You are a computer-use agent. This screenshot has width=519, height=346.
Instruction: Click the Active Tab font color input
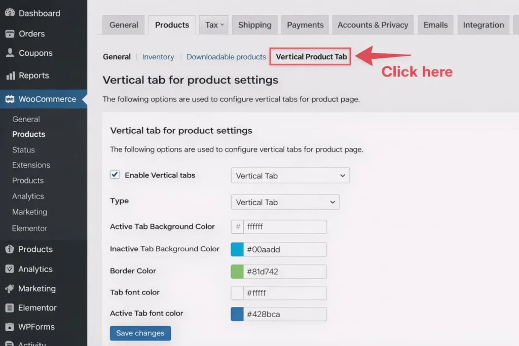(x=285, y=314)
